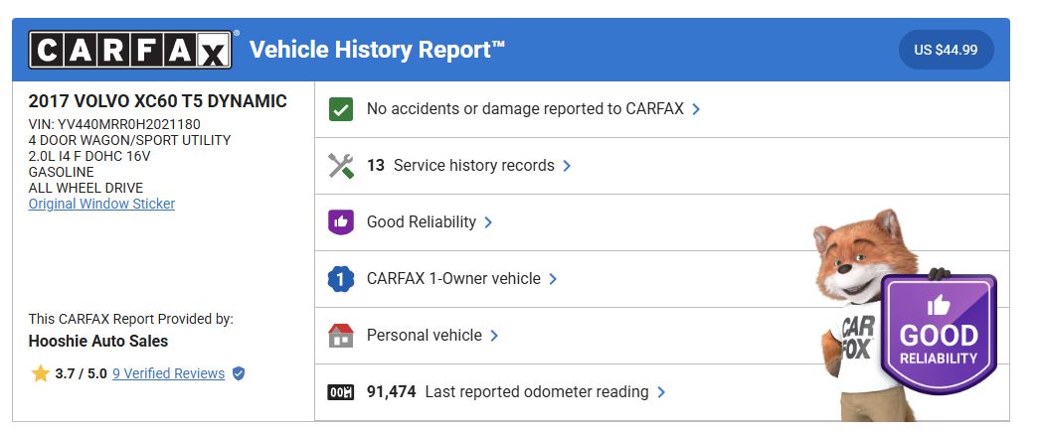The height and width of the screenshot is (432, 1042).
Task: Click the yellow star rating icon
Action: click(41, 373)
